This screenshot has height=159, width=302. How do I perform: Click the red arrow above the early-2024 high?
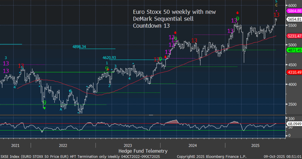tap(175, 33)
